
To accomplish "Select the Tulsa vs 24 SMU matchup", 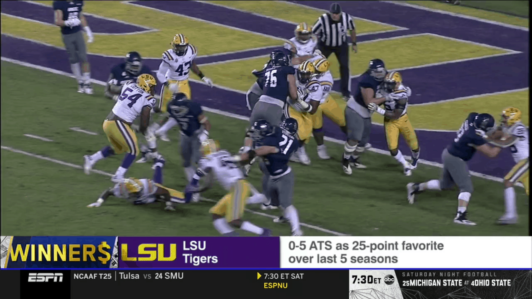I will [151, 276].
